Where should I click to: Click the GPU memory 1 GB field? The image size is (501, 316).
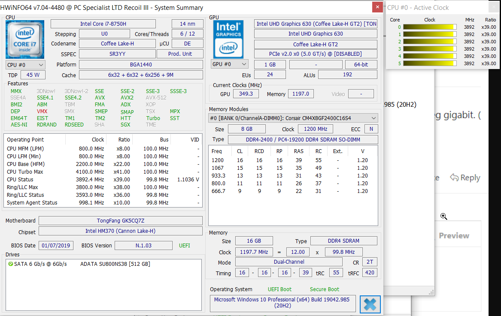pyautogui.click(x=270, y=64)
